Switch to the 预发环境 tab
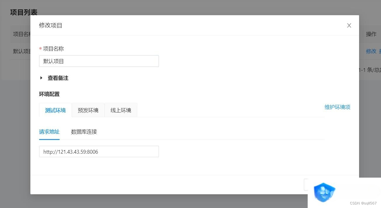Image resolution: width=381 pixels, height=208 pixels. 88,110
